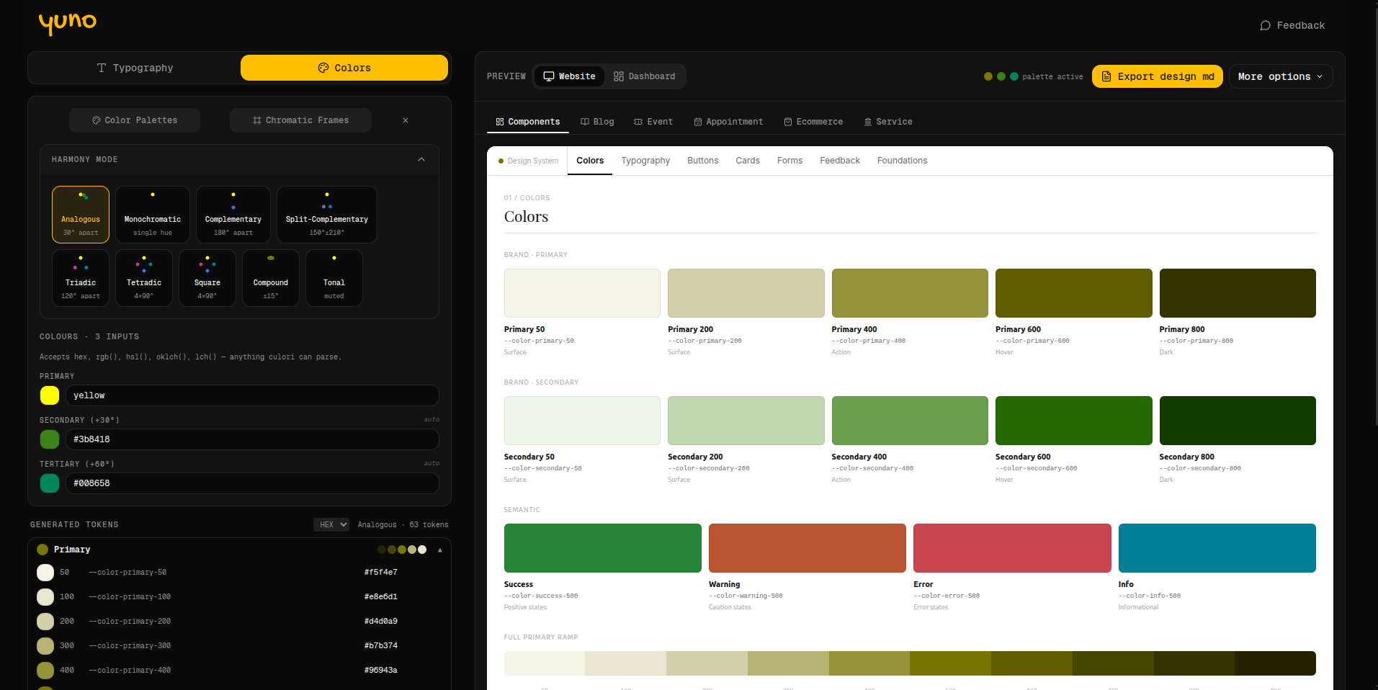Click the color-primary-300 token swatch
This screenshot has height=690, width=1378.
pyautogui.click(x=45, y=646)
